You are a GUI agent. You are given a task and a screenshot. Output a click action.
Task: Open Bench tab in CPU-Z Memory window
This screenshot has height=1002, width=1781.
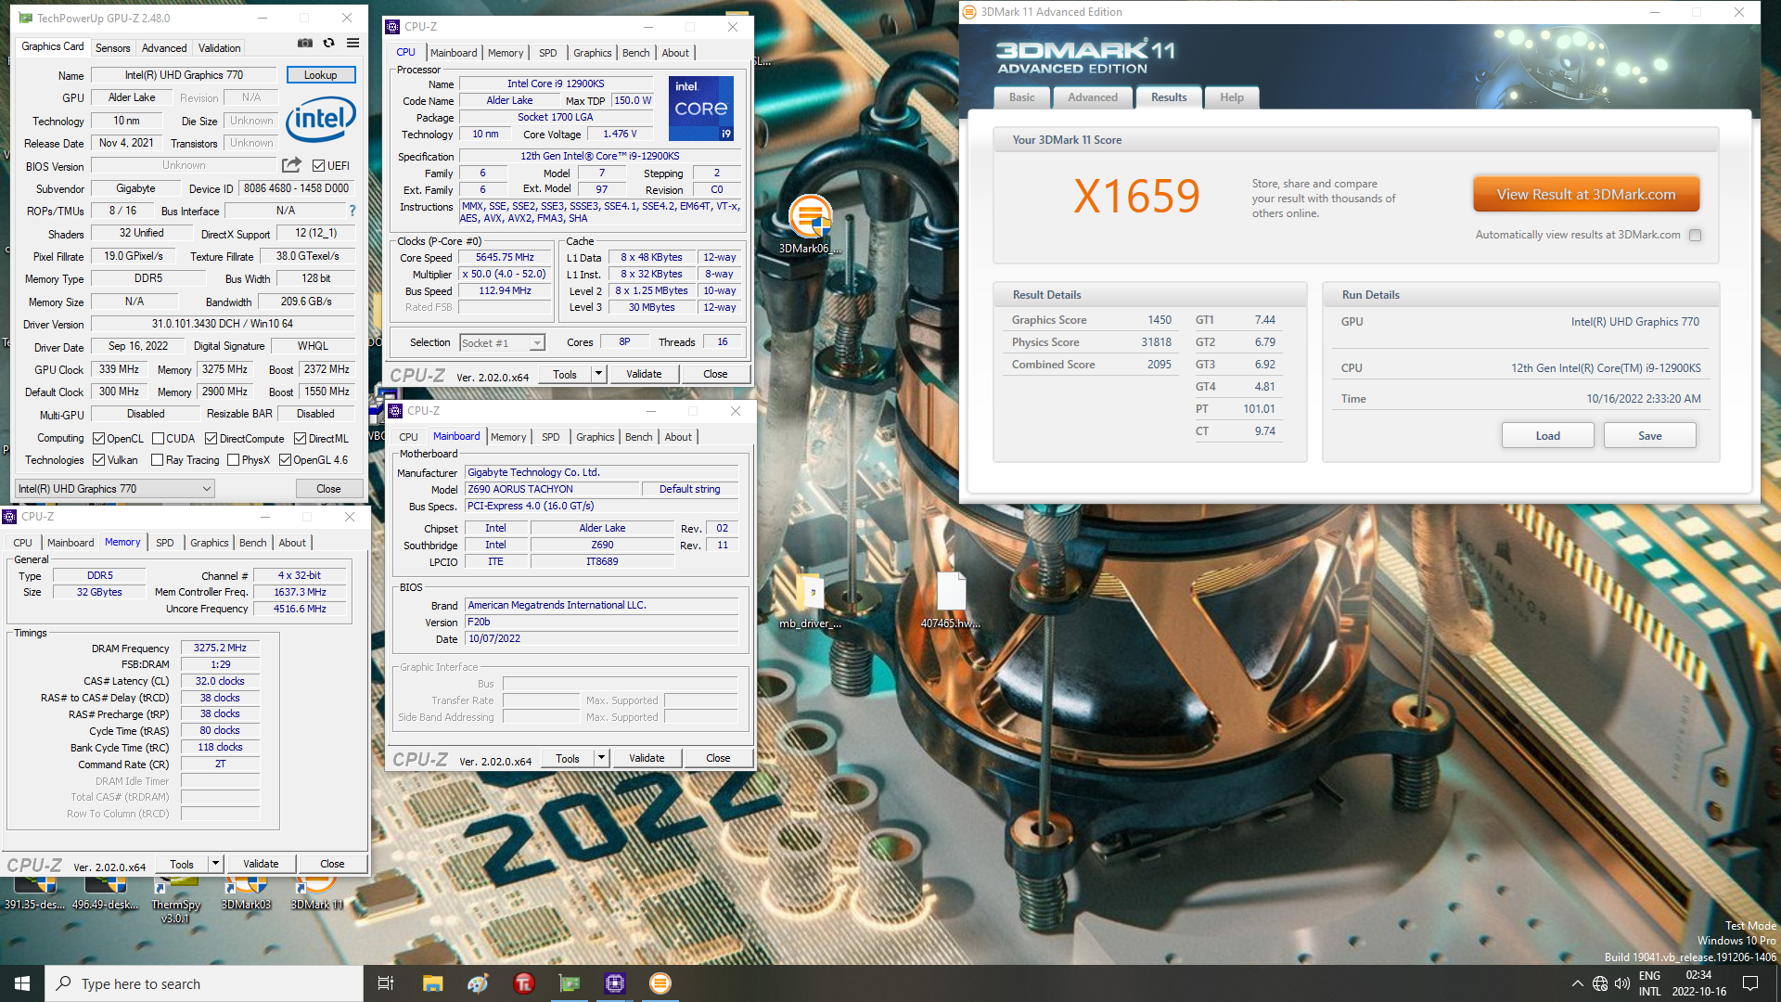[x=252, y=543]
